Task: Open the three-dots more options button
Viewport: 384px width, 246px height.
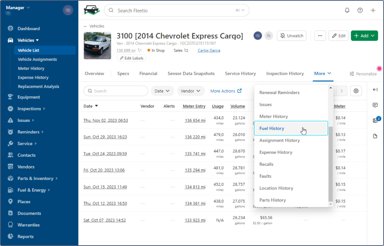Action: tap(320, 36)
